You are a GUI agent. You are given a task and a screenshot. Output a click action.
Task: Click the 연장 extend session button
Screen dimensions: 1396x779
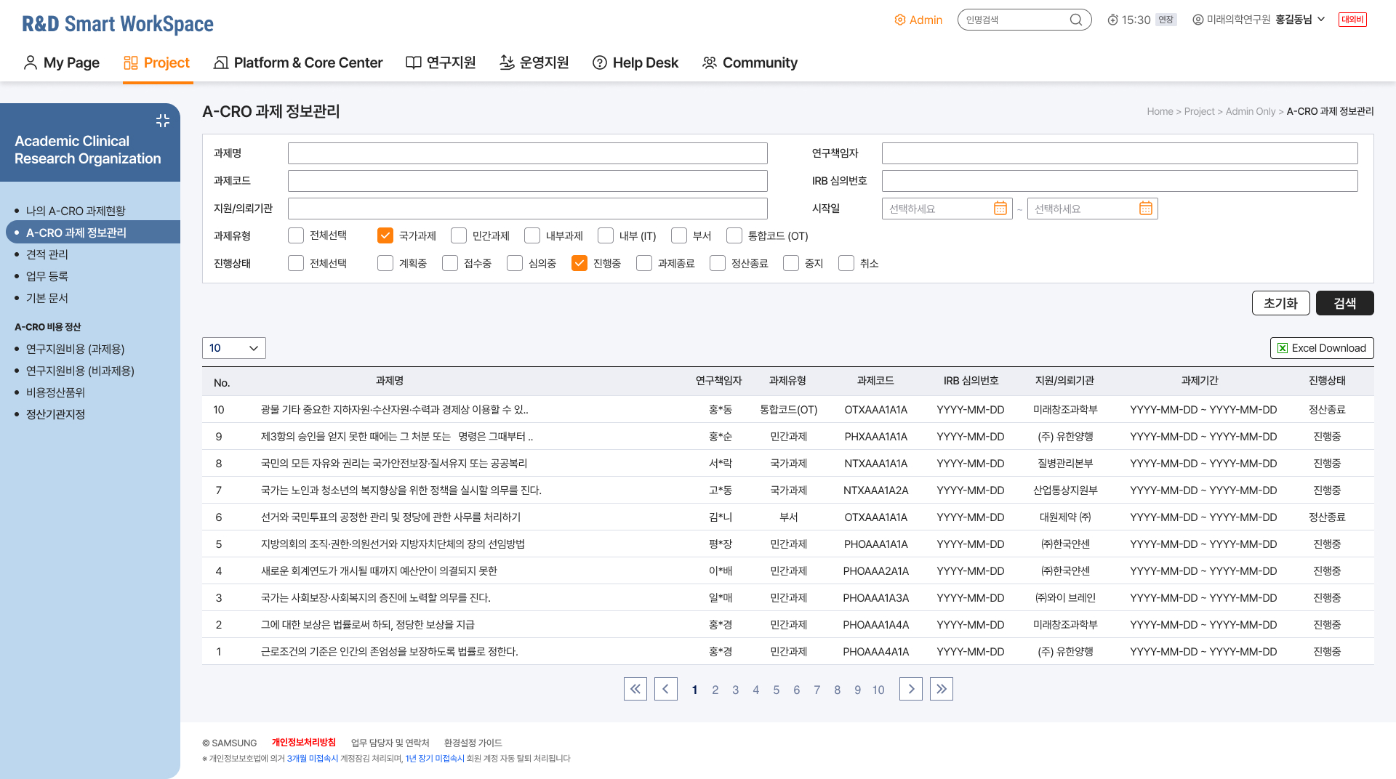[x=1166, y=20]
